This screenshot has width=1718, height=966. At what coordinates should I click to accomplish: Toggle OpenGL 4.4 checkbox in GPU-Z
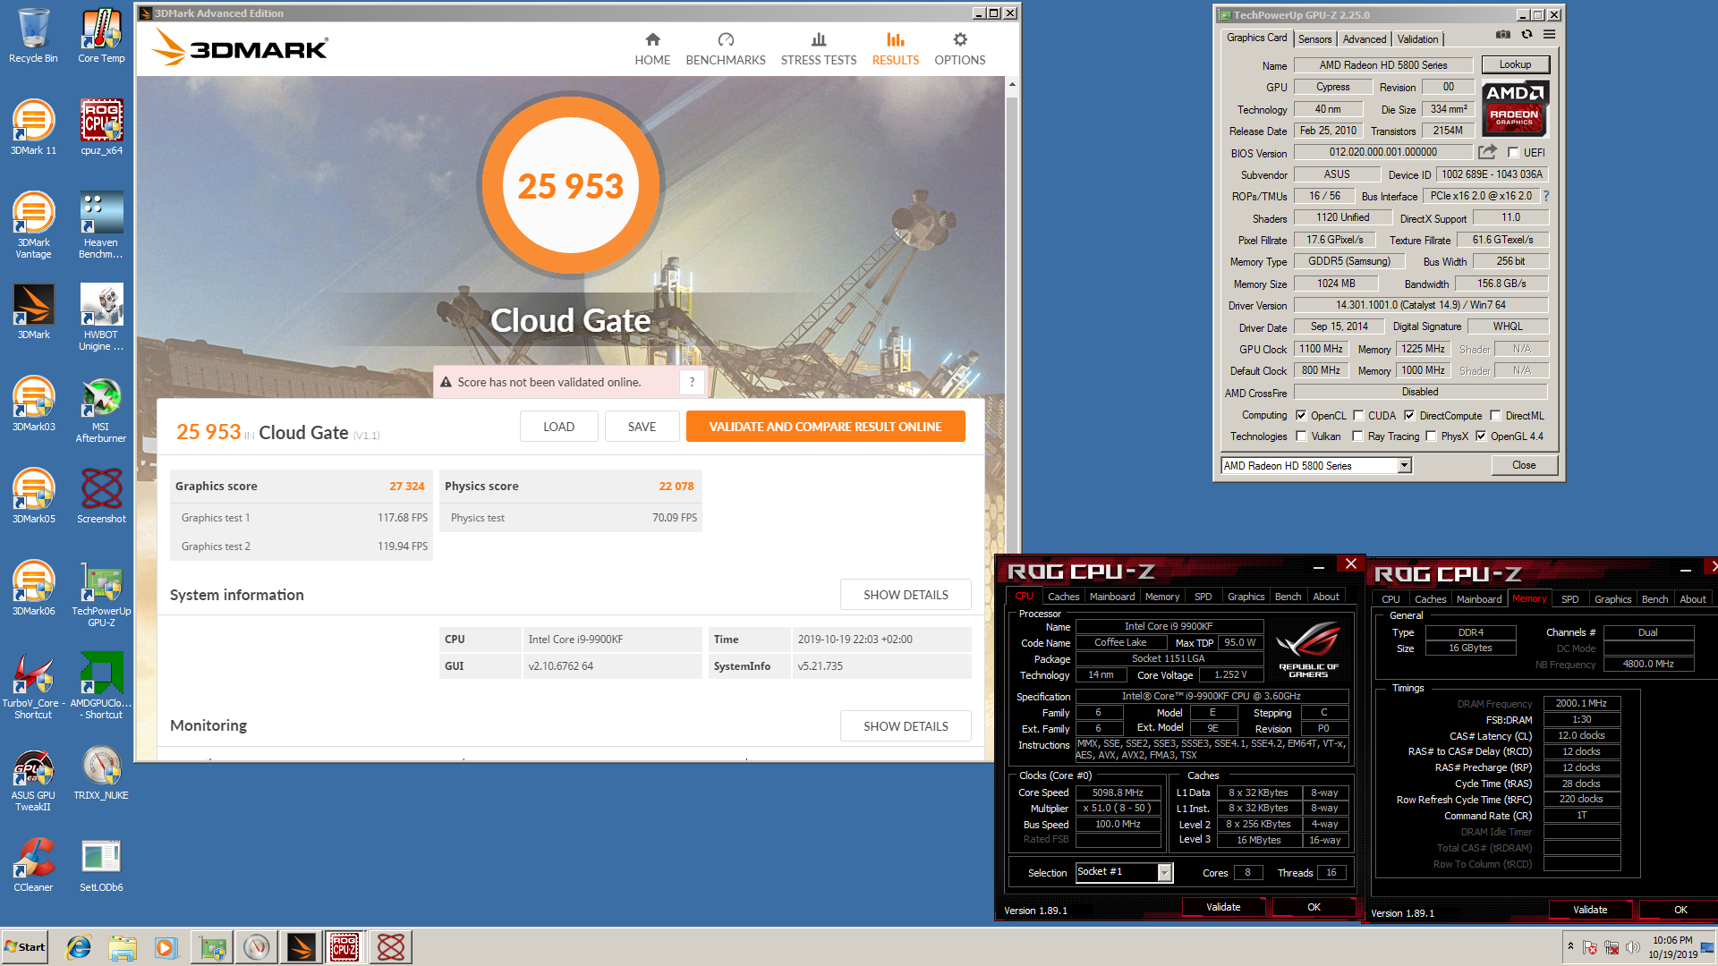pyautogui.click(x=1481, y=436)
